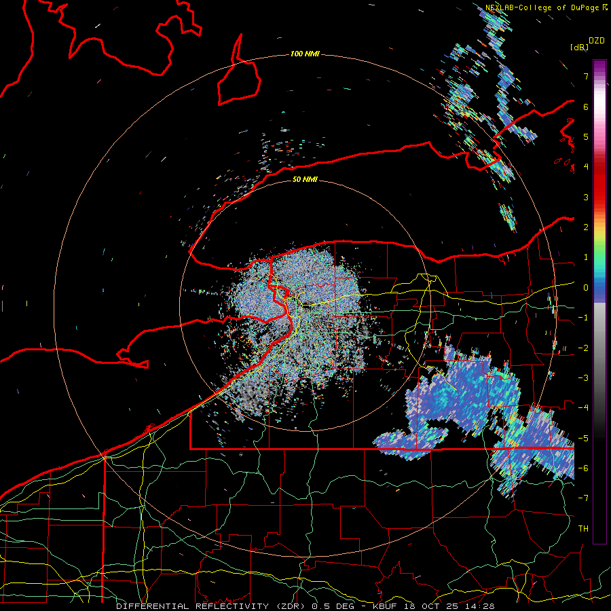
Task: Click the -6 value on color scale
Action: (x=583, y=468)
